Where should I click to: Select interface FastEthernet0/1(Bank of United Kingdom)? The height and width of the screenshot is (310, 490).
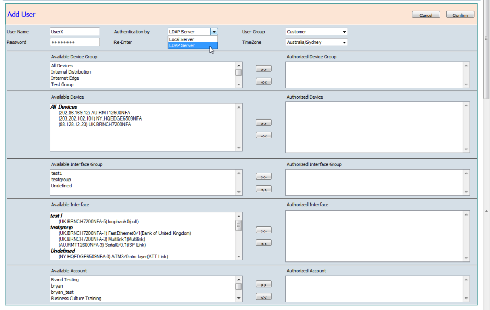124,233
